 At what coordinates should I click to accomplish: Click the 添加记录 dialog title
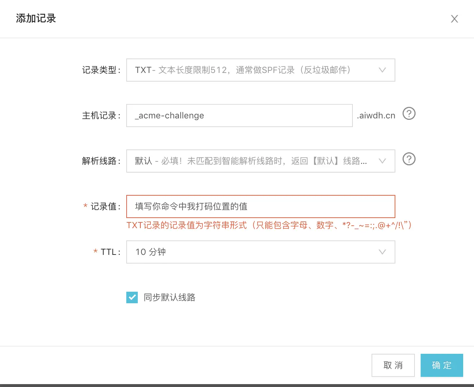36,18
